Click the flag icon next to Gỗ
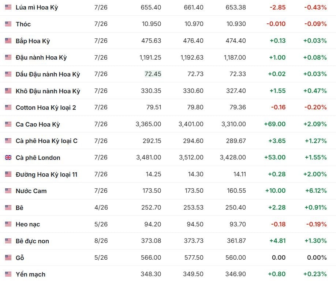 tap(8, 258)
